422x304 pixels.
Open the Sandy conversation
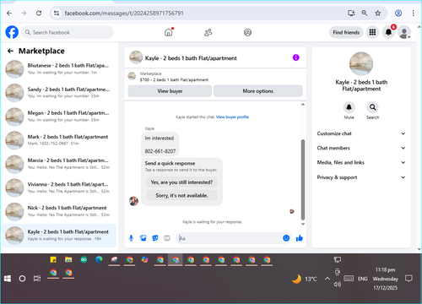(59, 93)
